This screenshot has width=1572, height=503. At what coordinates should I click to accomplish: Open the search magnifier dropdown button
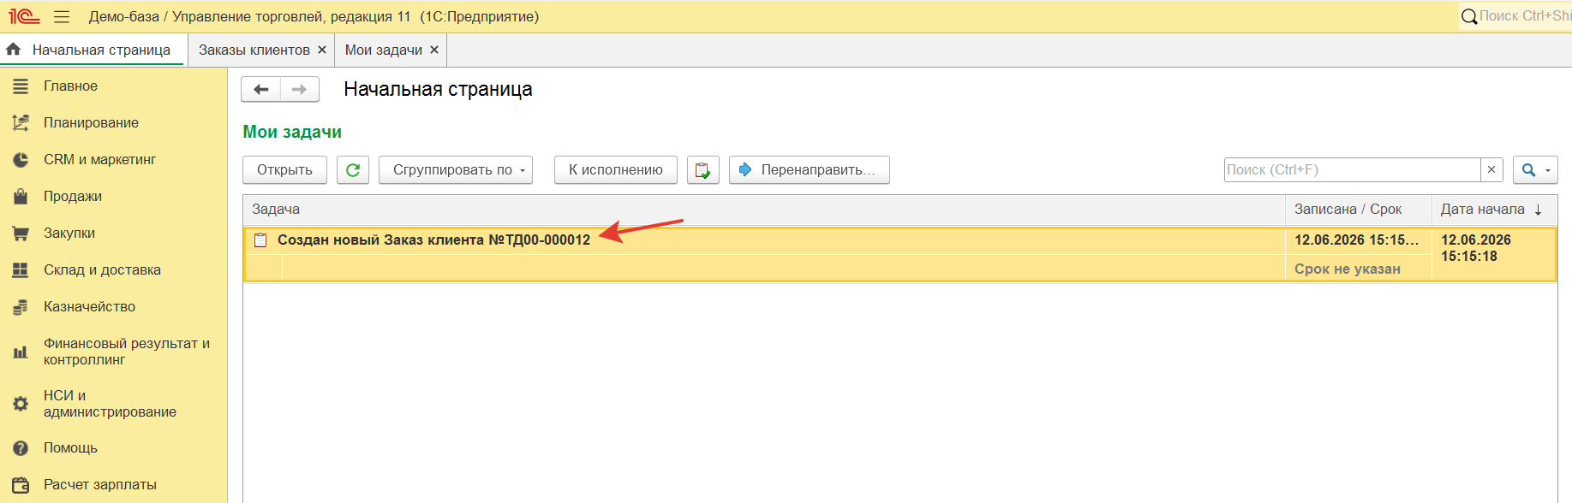1535,170
